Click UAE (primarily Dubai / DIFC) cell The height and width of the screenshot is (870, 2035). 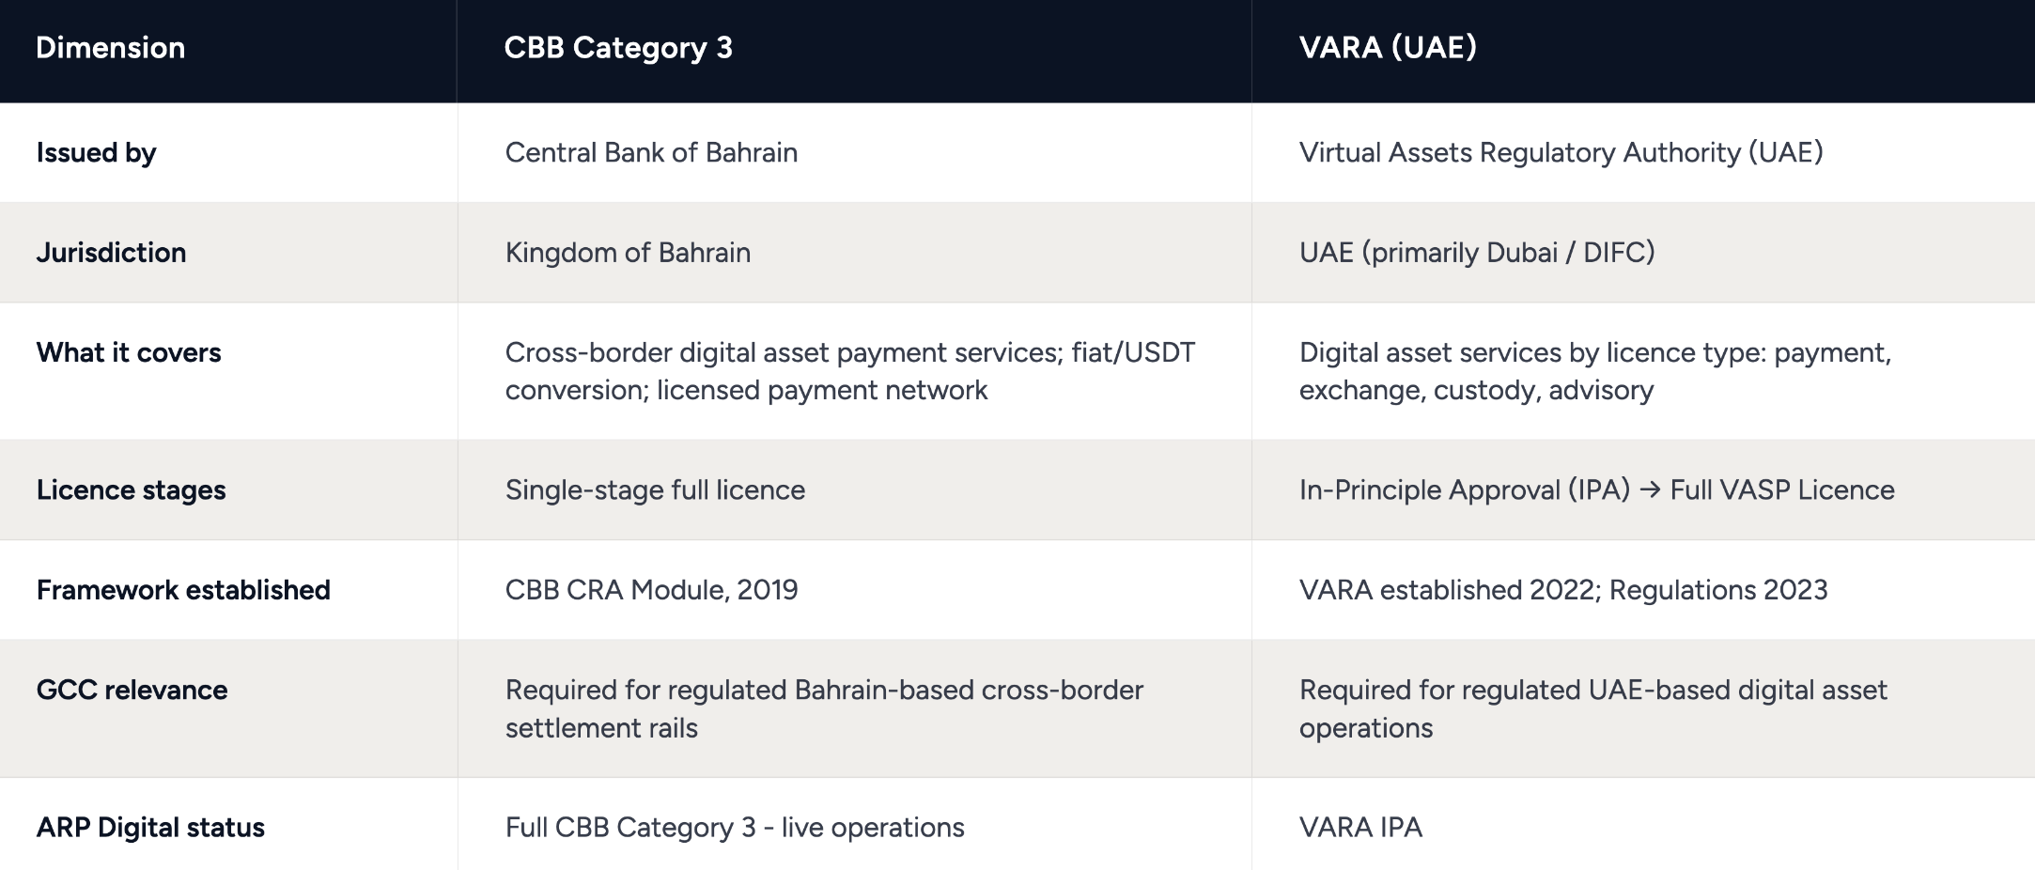(1477, 252)
